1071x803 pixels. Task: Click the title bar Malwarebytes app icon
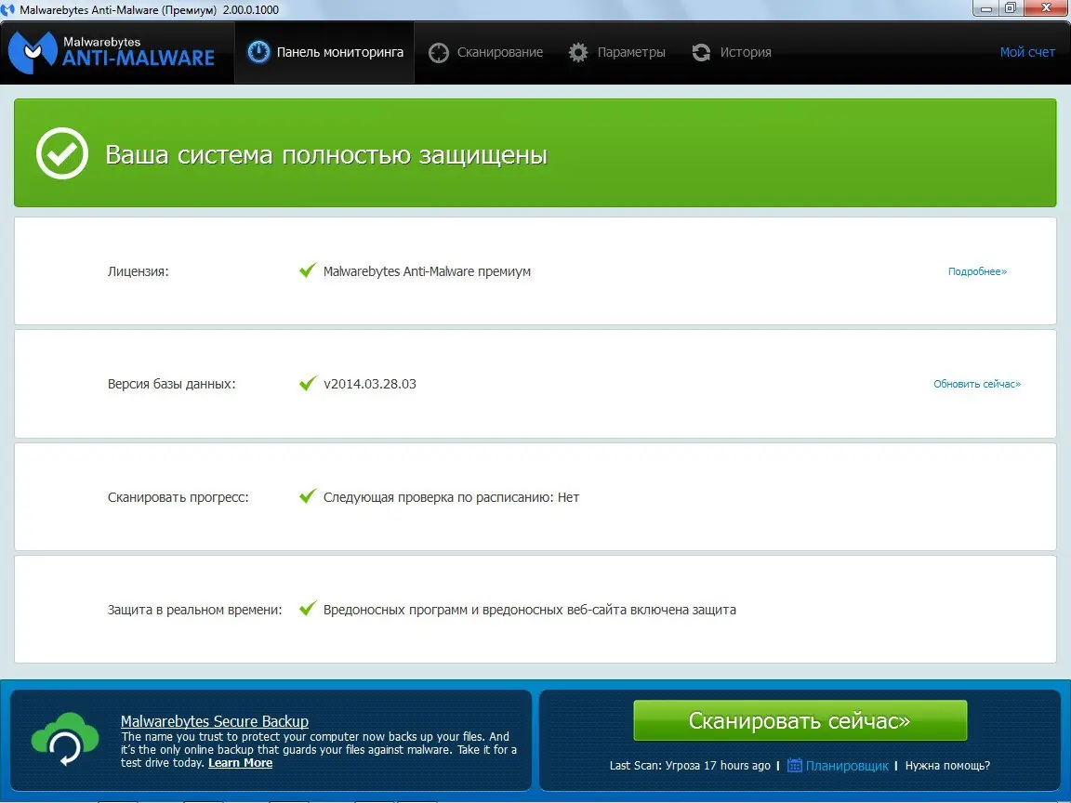[x=7, y=9]
